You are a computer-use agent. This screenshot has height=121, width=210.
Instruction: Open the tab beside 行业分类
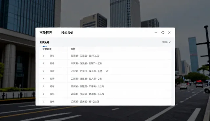[x=46, y=33]
